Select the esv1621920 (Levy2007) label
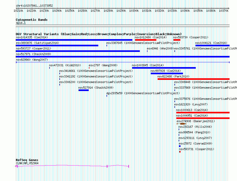The image size is (237, 181). click(191, 104)
